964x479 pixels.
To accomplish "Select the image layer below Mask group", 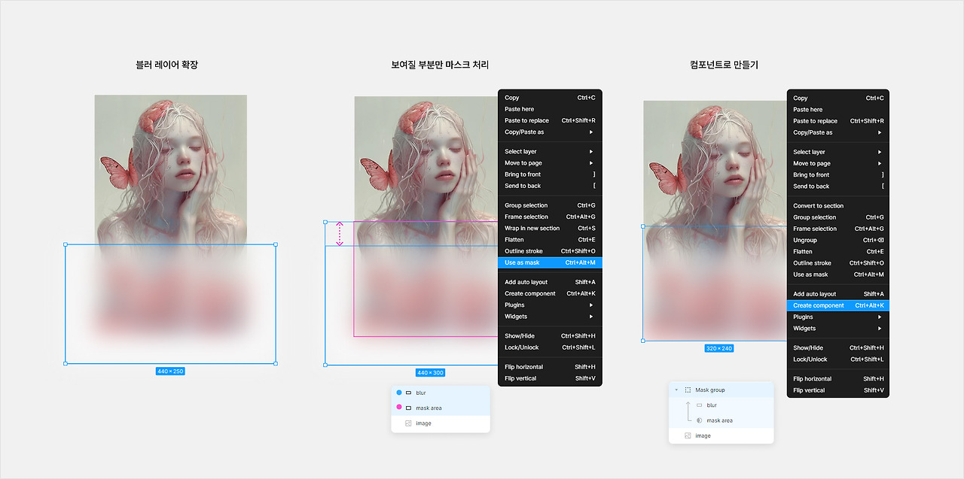I will point(721,436).
